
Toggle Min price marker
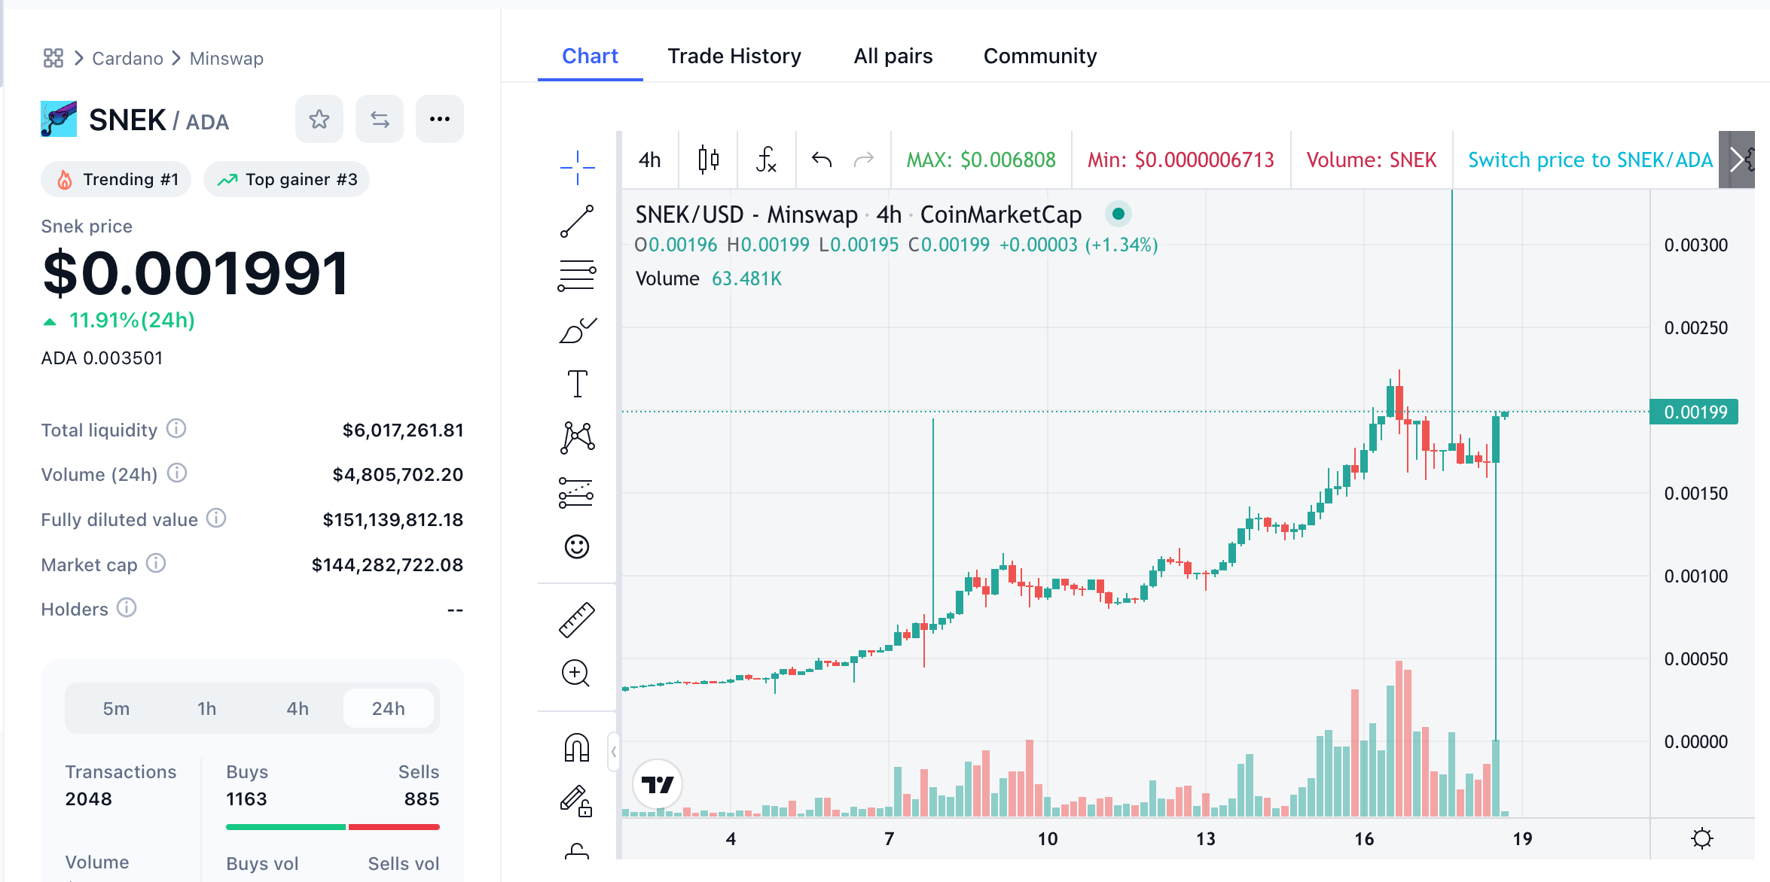1180,160
